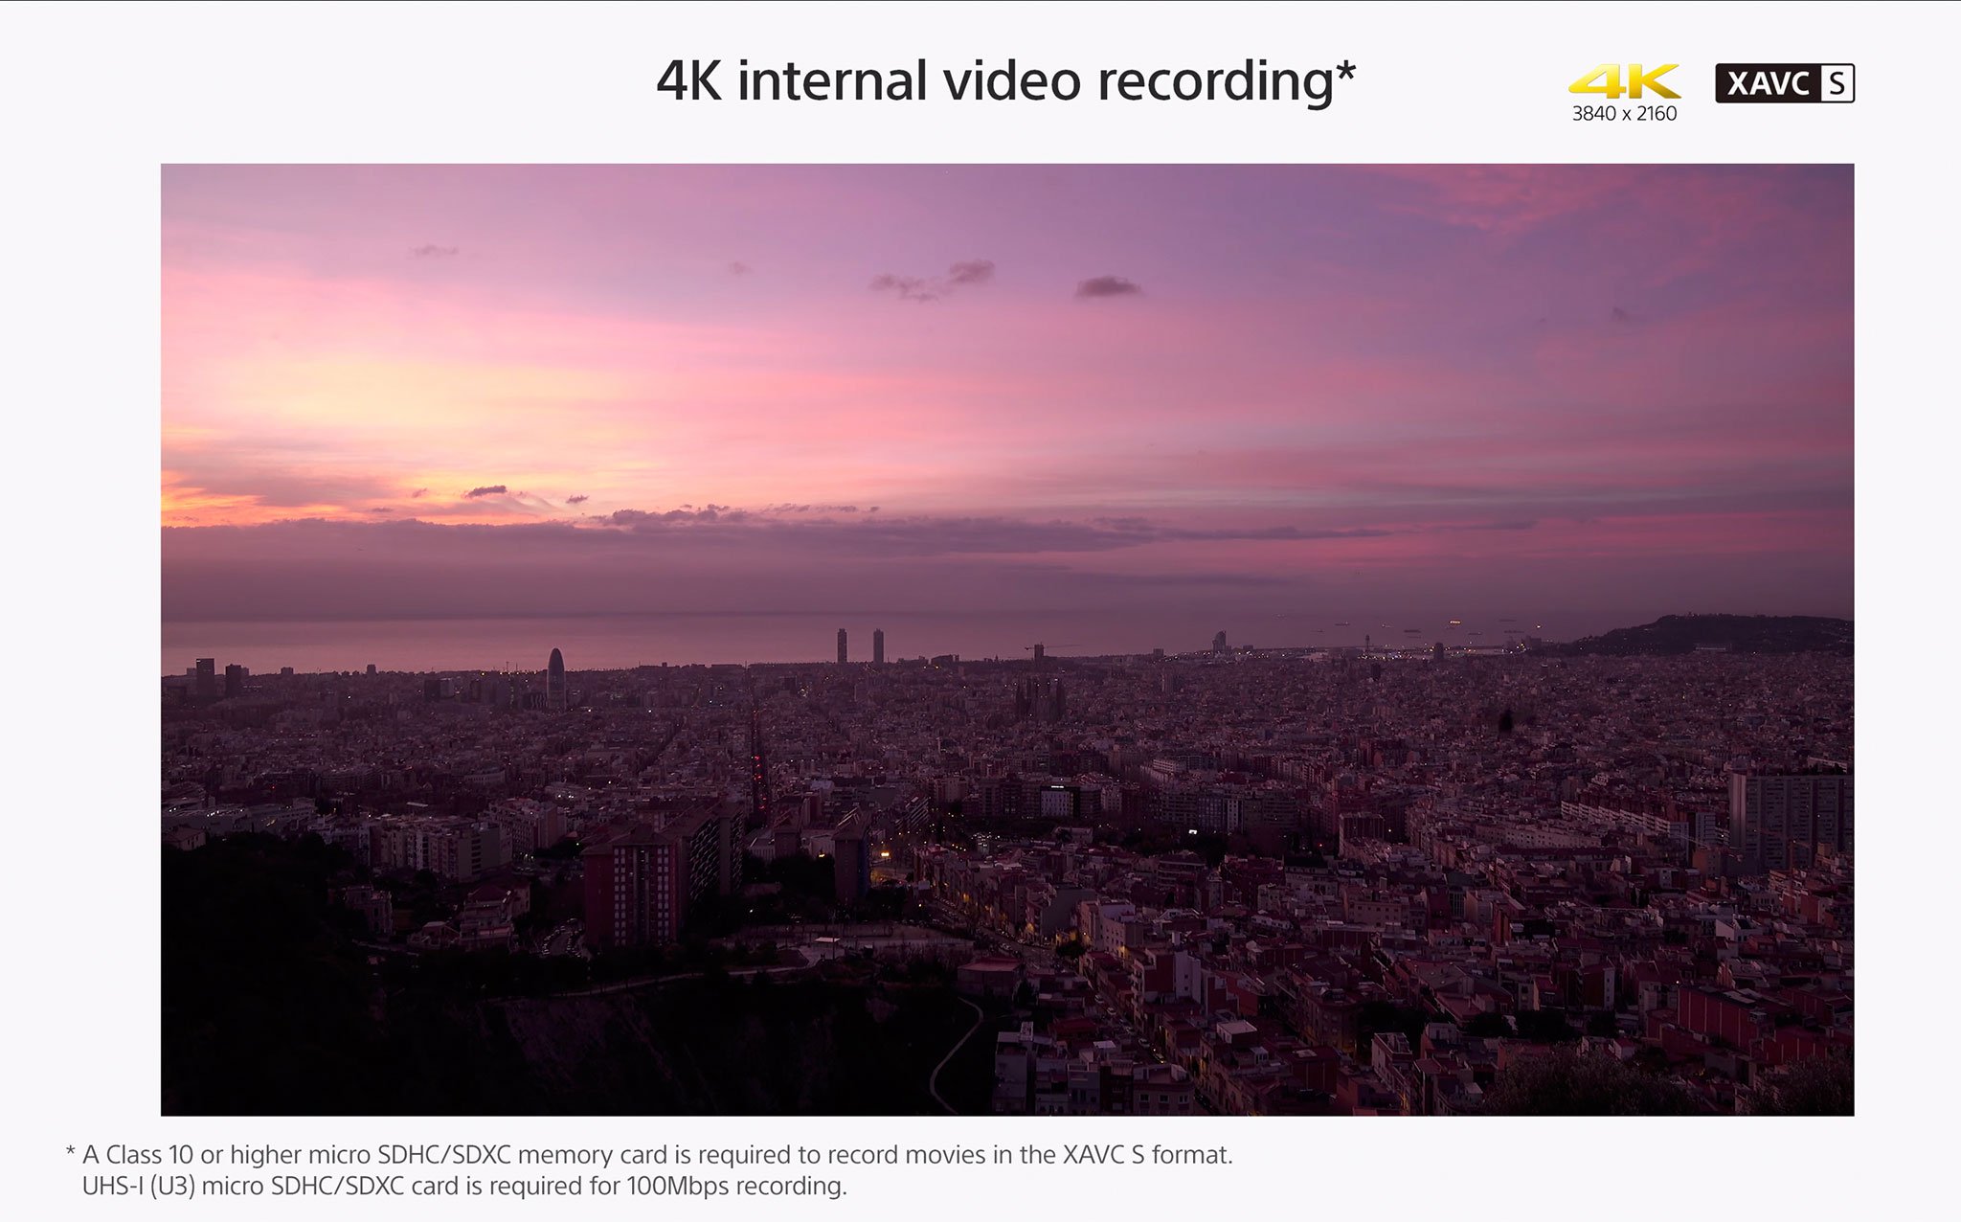Image resolution: width=1961 pixels, height=1222 pixels.
Task: Click the Barcelona sunset cityscape image
Action: click(x=1007, y=639)
